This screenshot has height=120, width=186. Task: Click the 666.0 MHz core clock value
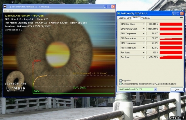(x=153, y=24)
